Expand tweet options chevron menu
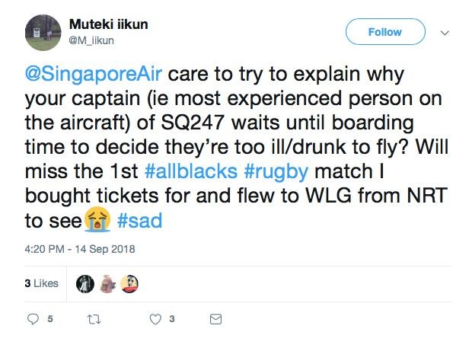Screen dimensions: 472x348 pos(445,33)
